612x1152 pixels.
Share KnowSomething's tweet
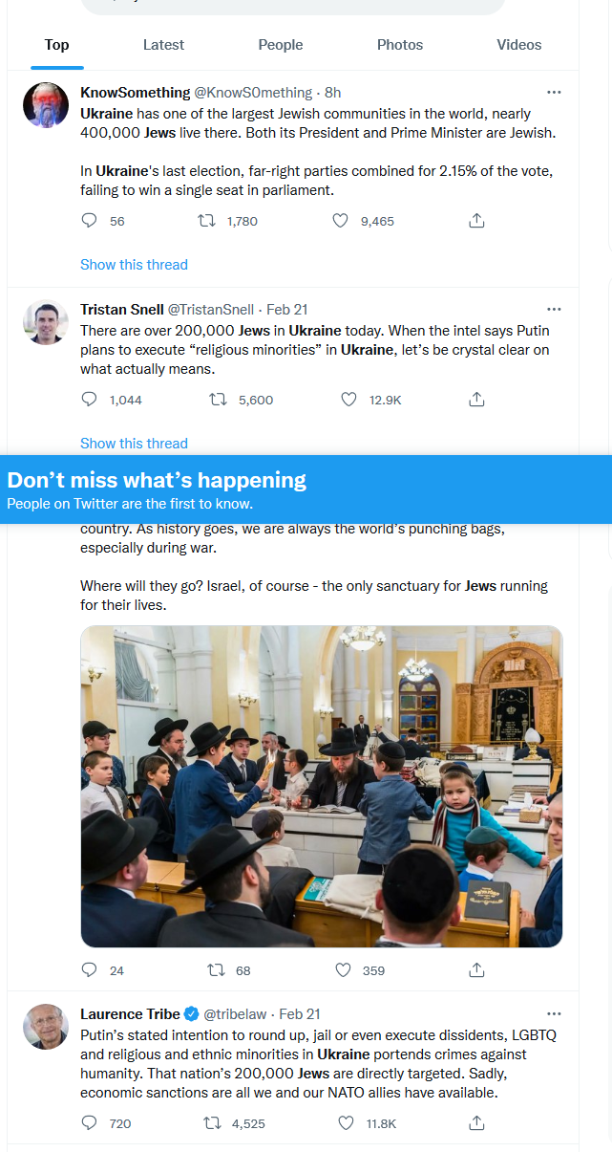point(476,221)
